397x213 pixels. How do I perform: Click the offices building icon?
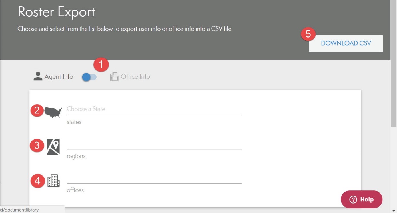[x=53, y=181]
